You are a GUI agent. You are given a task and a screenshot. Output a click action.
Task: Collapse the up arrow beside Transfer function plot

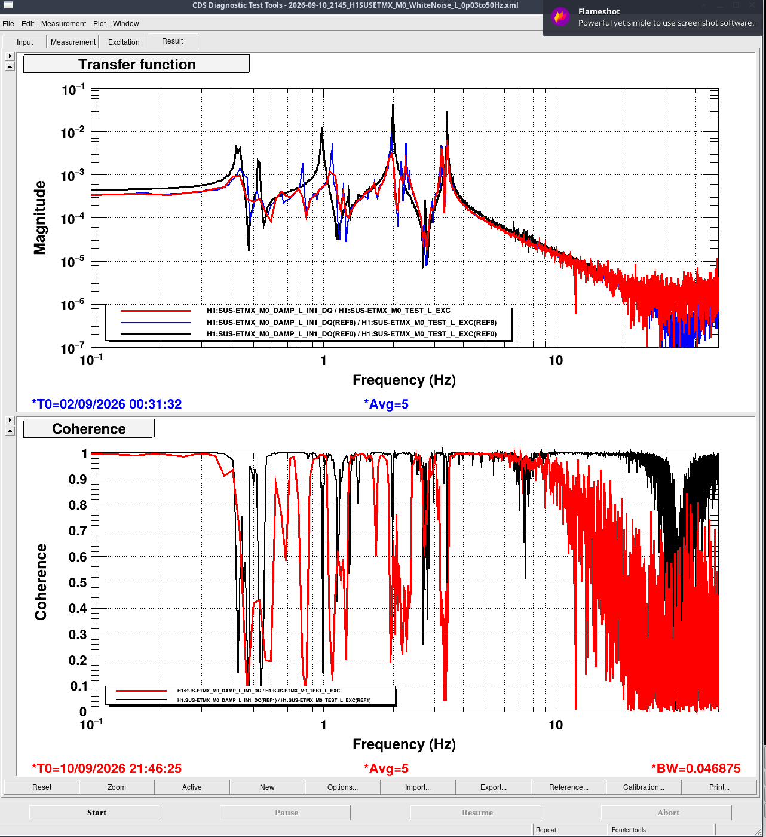[x=10, y=66]
